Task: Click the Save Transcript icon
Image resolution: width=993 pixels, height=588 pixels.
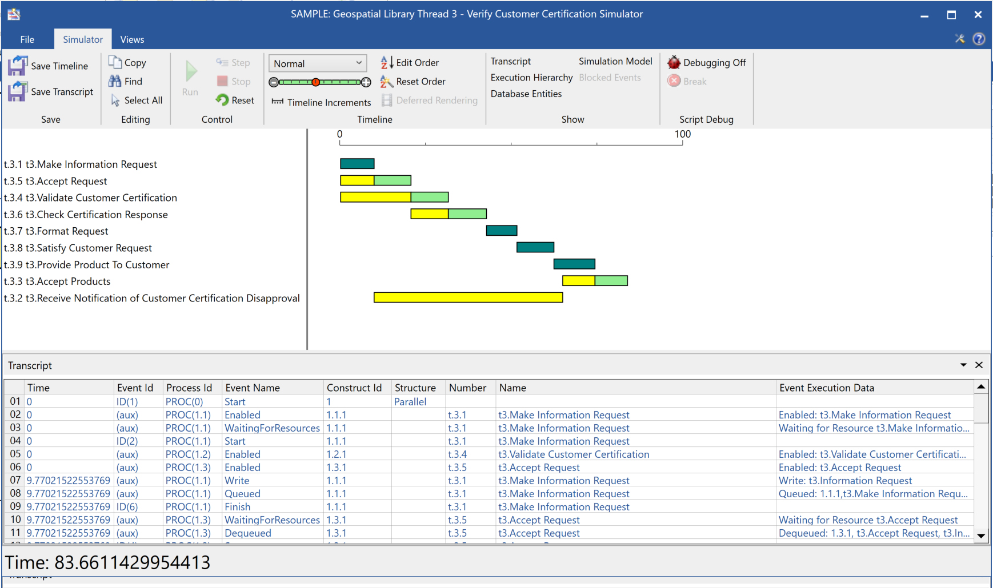Action: 18,91
